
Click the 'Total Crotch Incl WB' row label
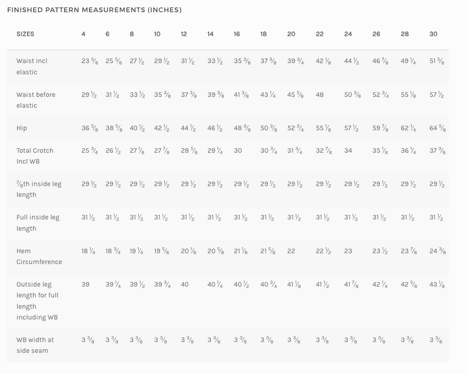coord(35,156)
